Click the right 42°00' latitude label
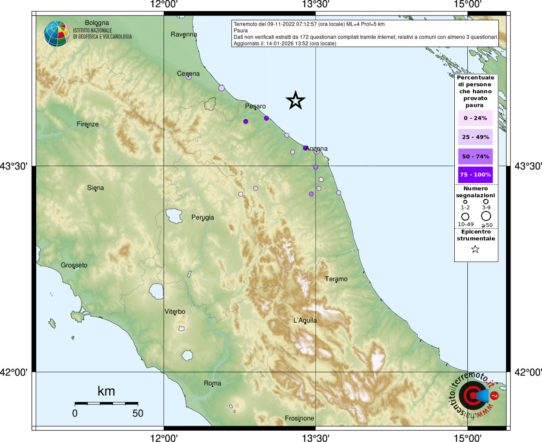The image size is (542, 442). [528, 372]
